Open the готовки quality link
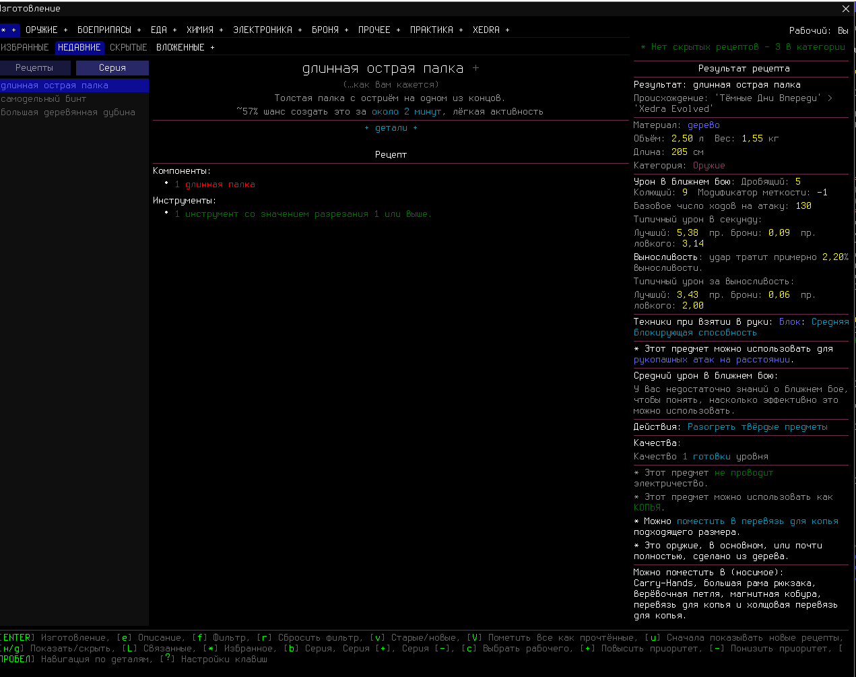 click(x=712, y=457)
